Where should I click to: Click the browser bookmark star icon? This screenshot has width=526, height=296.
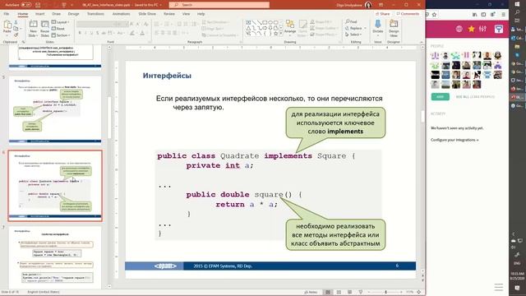coord(435,15)
